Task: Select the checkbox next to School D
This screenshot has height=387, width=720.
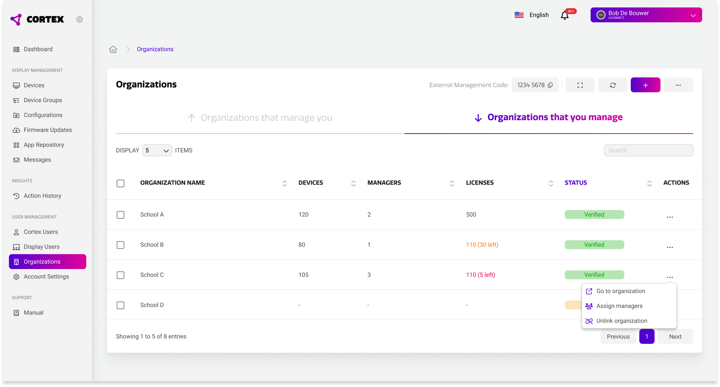Action: (120, 305)
